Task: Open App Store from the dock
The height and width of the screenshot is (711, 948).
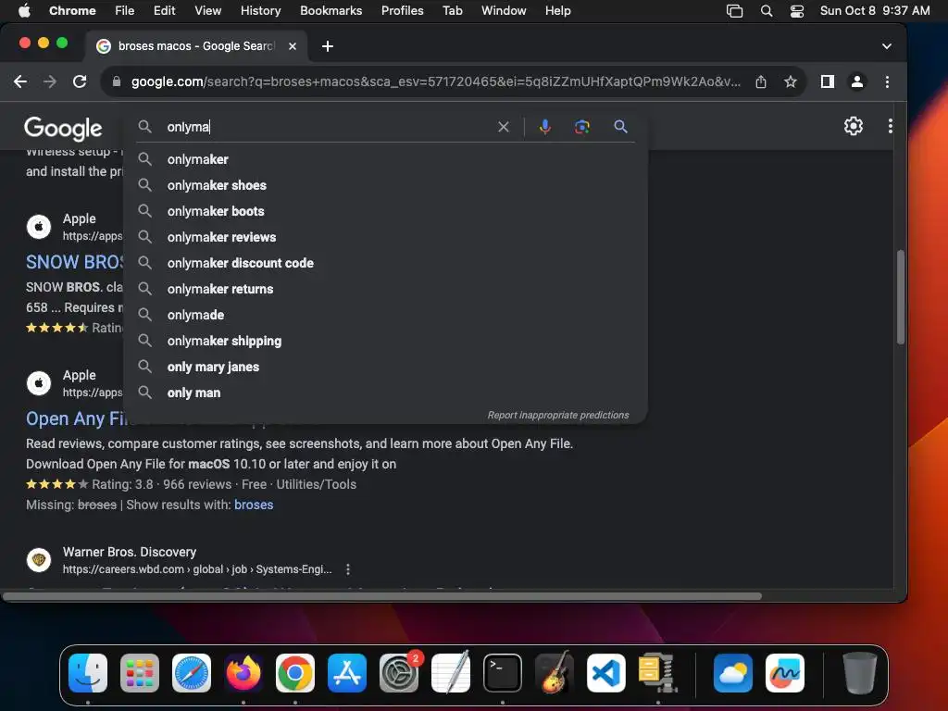Action: point(347,673)
